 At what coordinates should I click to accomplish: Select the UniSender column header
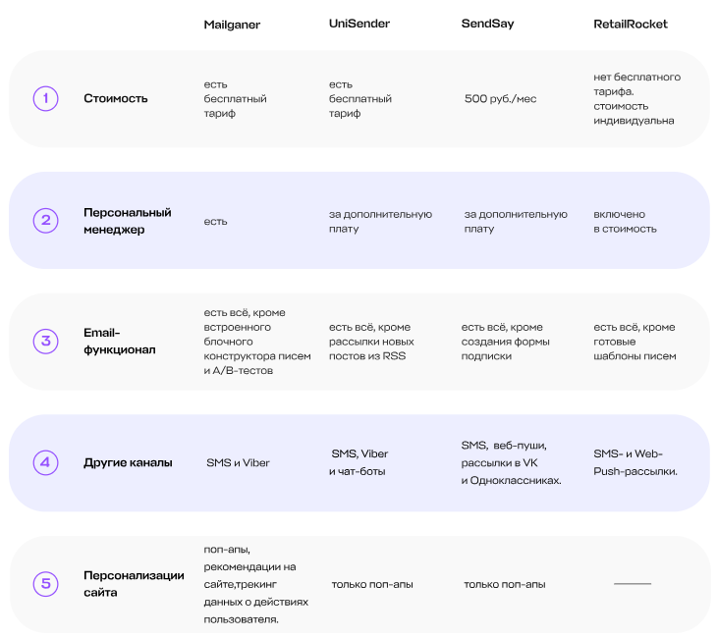[x=361, y=24]
